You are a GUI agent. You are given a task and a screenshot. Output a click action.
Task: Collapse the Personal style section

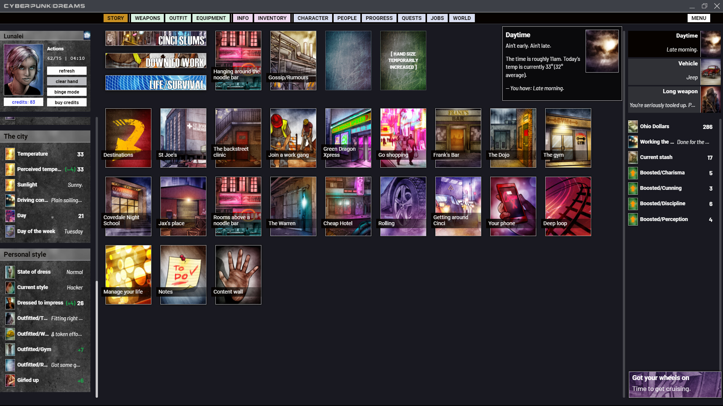(x=45, y=254)
